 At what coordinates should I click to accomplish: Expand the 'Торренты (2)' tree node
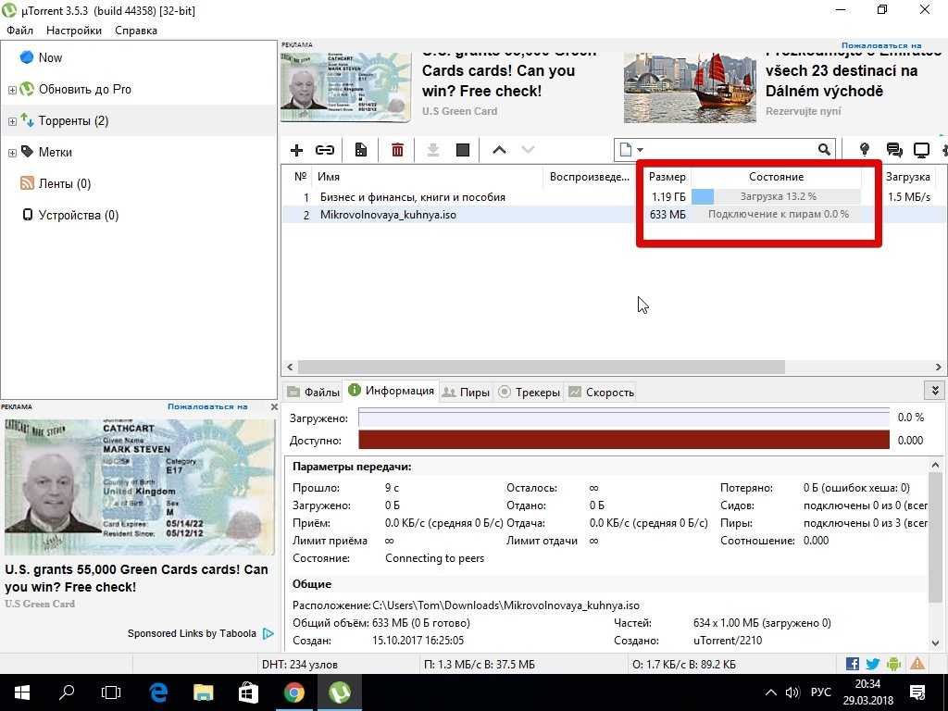point(12,121)
